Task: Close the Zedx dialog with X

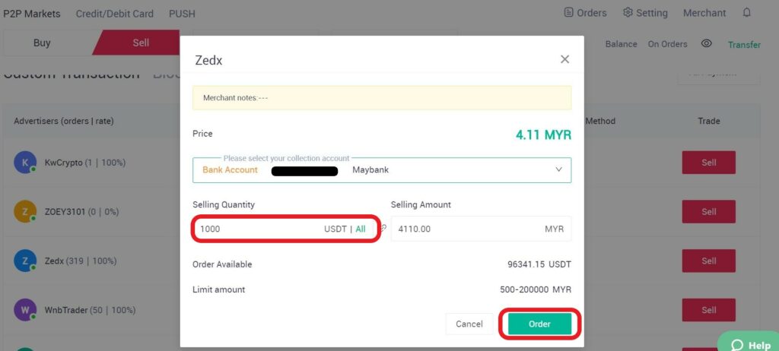Action: pos(564,59)
